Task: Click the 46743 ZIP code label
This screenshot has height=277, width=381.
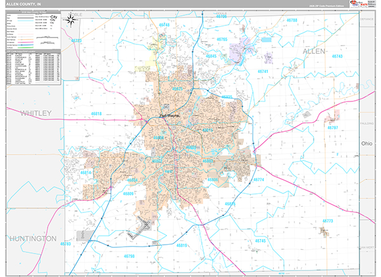Action: (337, 56)
